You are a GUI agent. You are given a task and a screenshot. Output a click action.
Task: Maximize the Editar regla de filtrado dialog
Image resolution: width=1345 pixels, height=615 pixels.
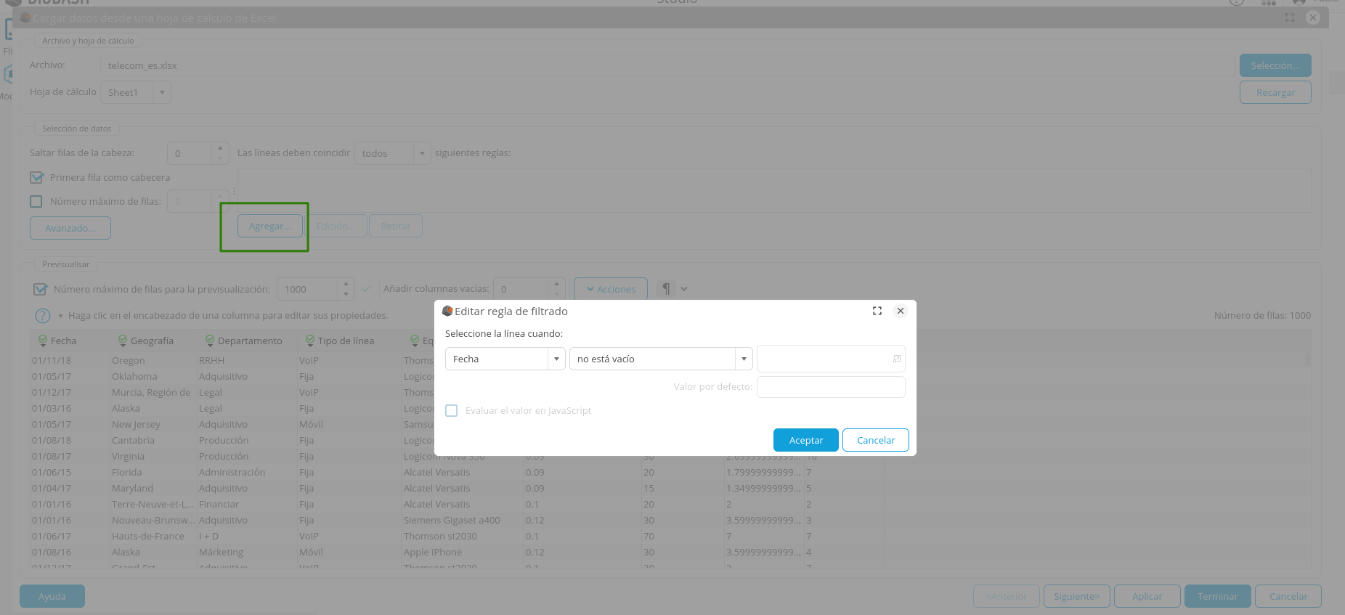click(877, 311)
